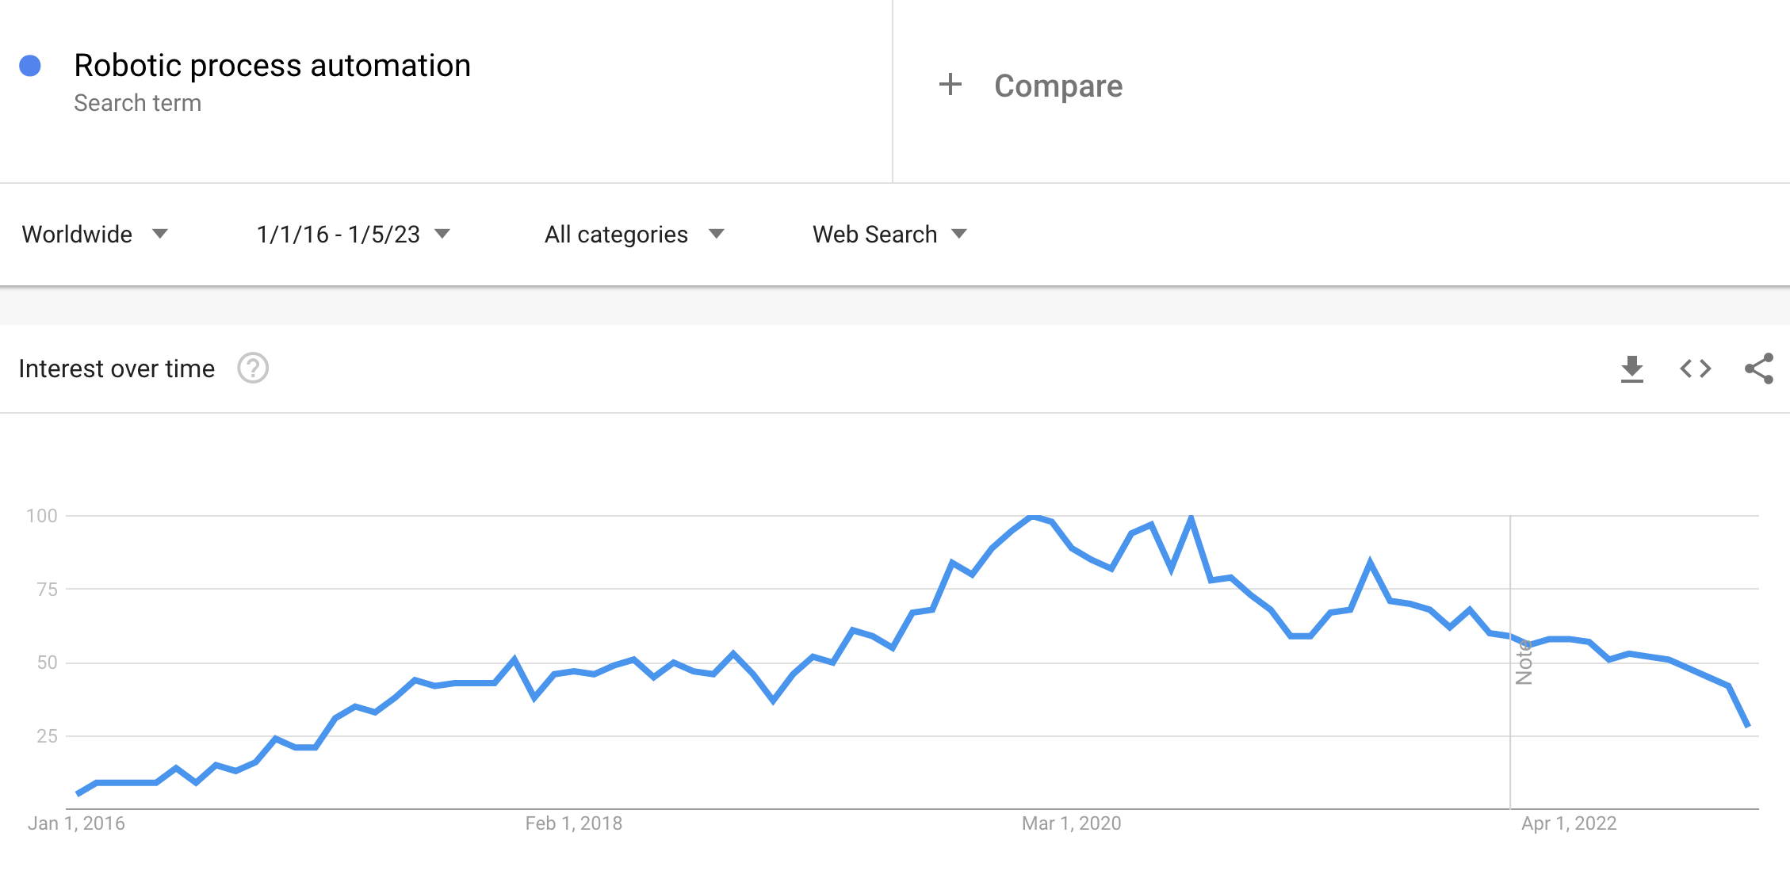Expand the All categories dropdown
This screenshot has width=1790, height=886.
[x=634, y=234]
